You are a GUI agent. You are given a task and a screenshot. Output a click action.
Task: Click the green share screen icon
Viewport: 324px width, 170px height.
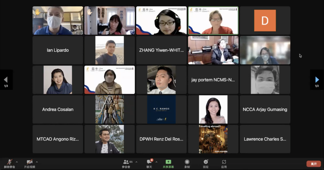(168, 162)
